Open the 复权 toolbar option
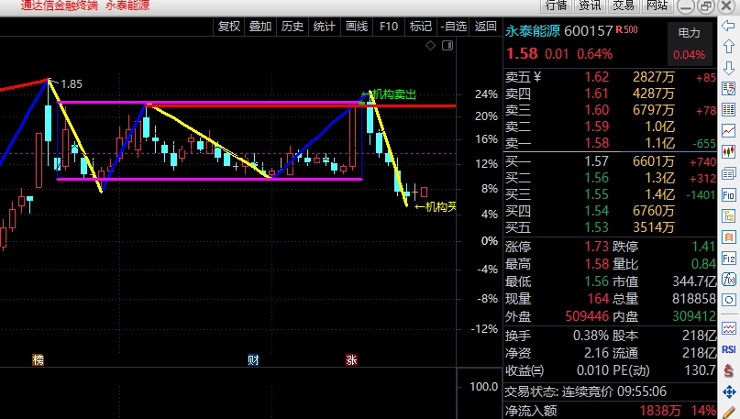The image size is (740, 419). pos(229,27)
